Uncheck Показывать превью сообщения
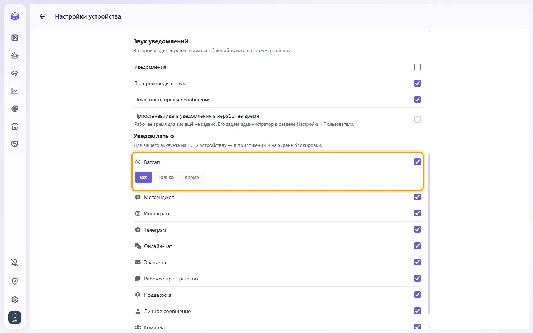 [x=418, y=100]
